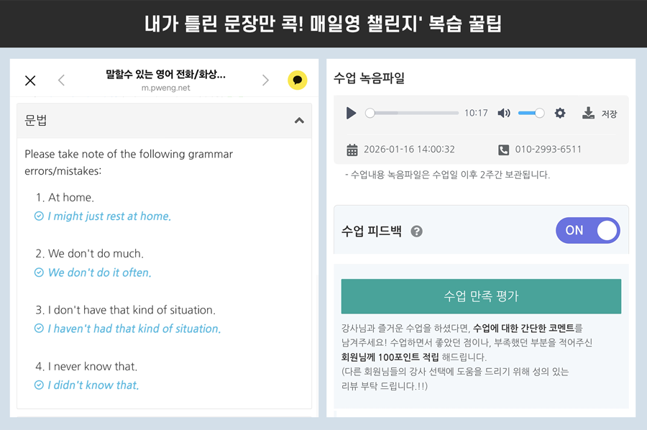Open the audio settings gear

point(560,113)
